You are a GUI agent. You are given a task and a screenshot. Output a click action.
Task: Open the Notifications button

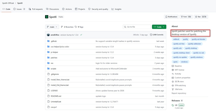(171, 17)
